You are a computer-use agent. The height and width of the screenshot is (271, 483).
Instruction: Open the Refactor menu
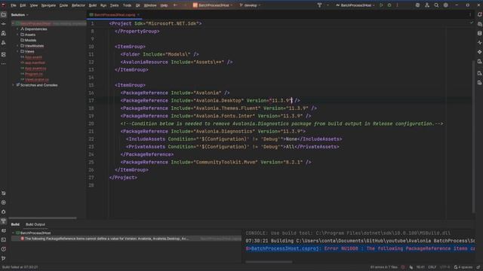(x=78, y=5)
